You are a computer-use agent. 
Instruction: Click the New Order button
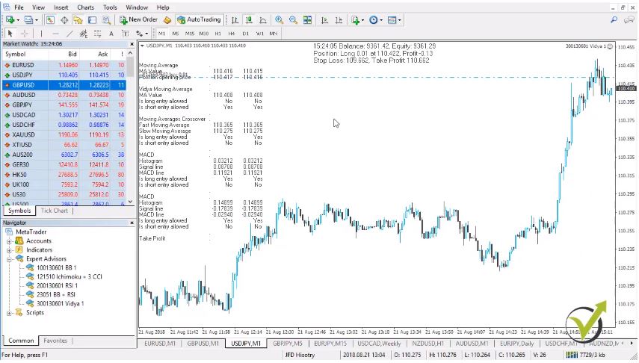tap(138, 19)
